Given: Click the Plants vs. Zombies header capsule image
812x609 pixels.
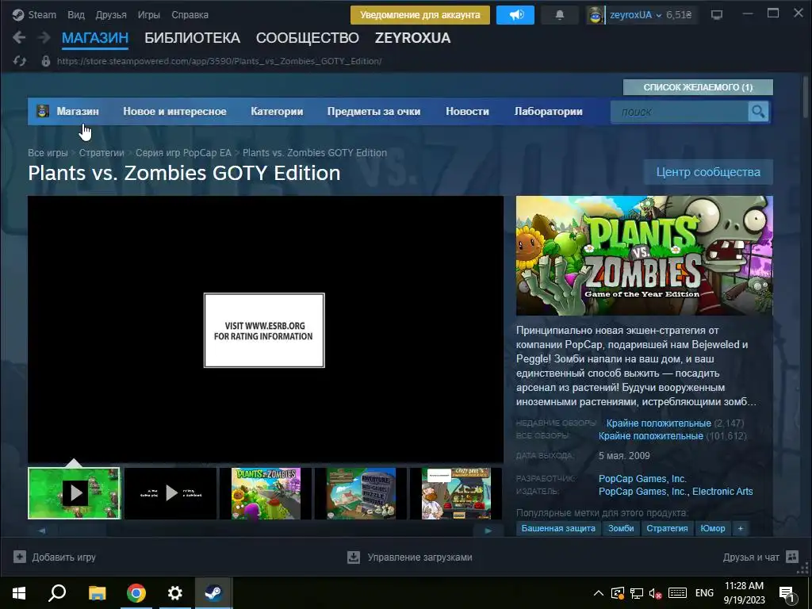Looking at the screenshot, I should pyautogui.click(x=644, y=255).
